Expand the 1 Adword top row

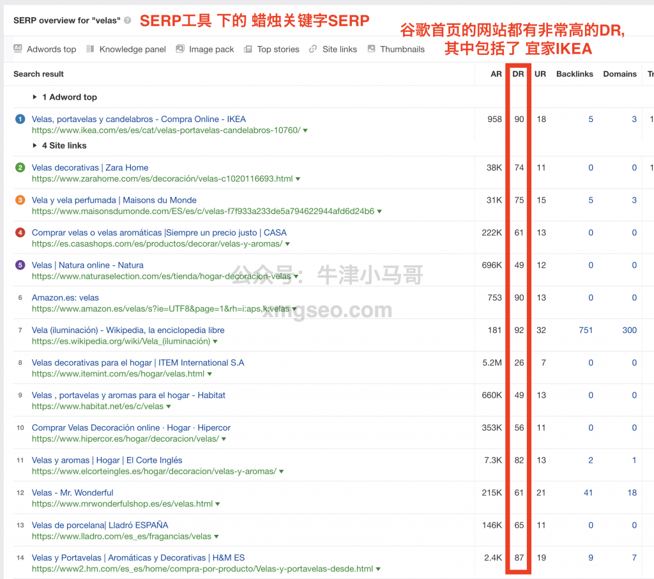pyautogui.click(x=34, y=97)
